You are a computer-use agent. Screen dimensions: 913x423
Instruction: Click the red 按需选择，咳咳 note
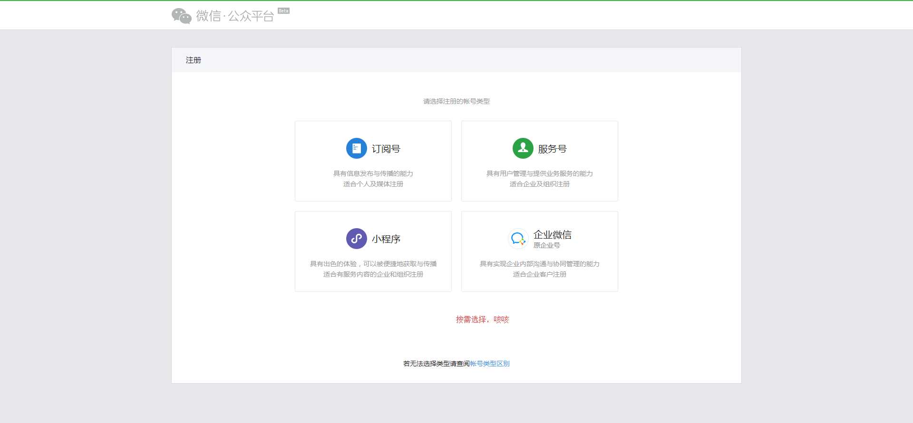point(483,319)
